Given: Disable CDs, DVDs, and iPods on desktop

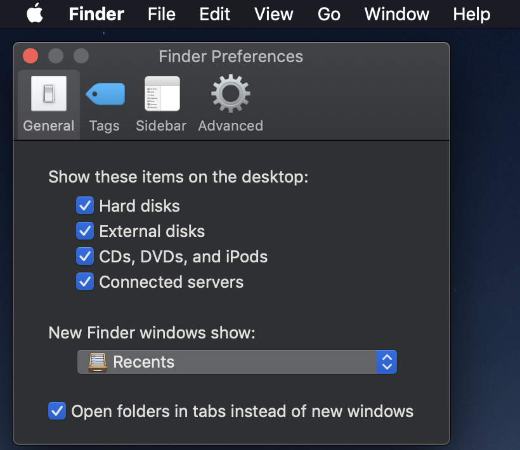Looking at the screenshot, I should pos(85,257).
